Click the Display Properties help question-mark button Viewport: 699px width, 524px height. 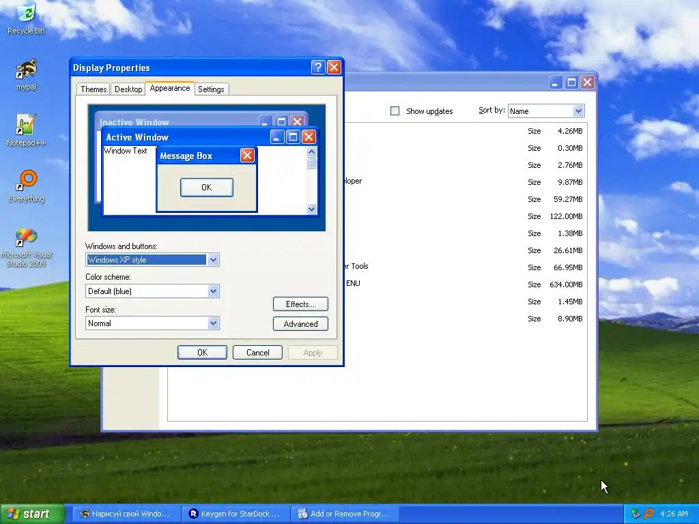click(318, 68)
